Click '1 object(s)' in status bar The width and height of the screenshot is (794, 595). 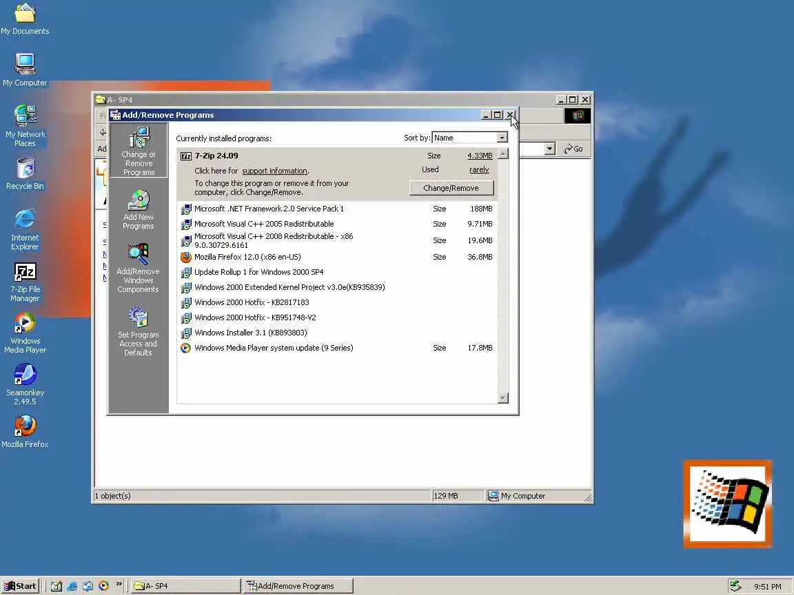(262, 496)
